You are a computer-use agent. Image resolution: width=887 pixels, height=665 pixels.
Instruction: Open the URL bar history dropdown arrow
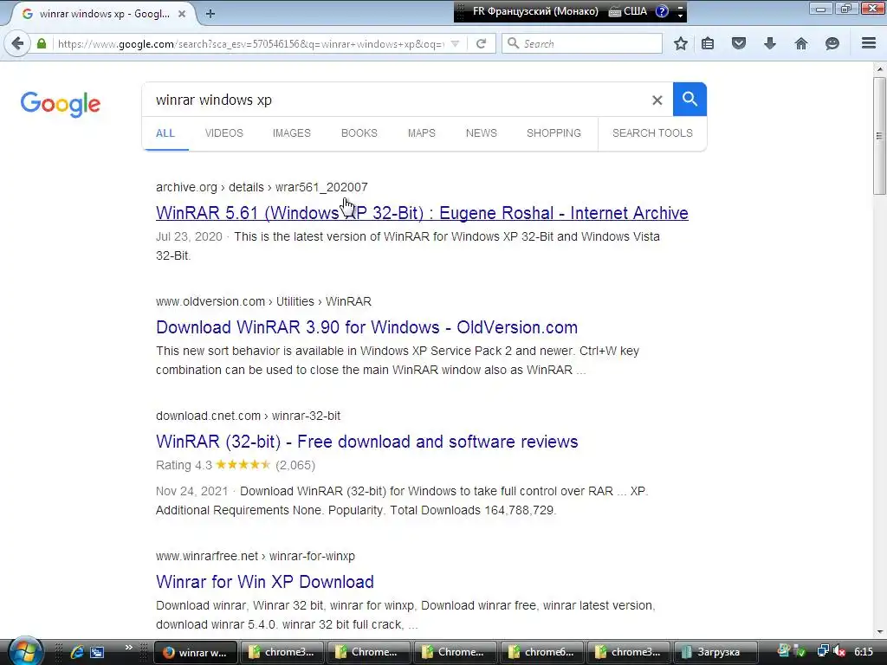tap(455, 43)
